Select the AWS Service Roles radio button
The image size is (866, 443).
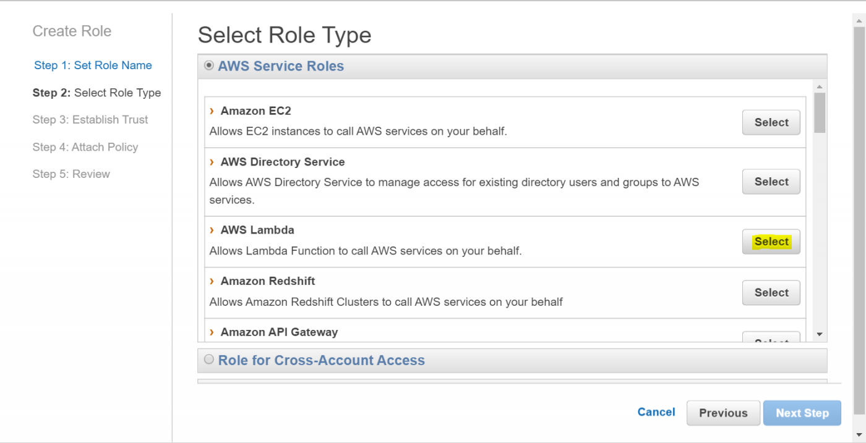(x=209, y=65)
